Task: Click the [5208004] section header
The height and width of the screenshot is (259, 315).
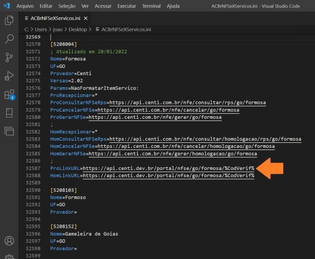Action: coord(64,44)
